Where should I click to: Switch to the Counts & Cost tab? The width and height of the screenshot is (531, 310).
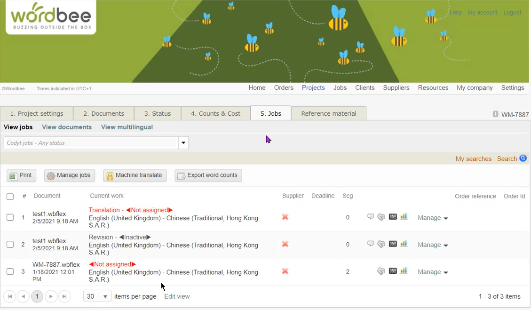click(215, 113)
